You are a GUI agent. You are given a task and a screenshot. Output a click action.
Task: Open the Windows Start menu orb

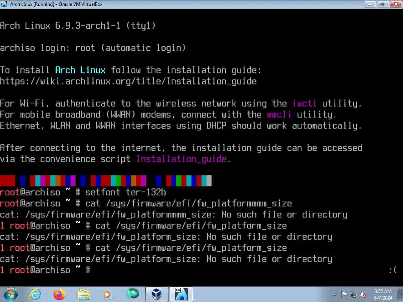11,294
